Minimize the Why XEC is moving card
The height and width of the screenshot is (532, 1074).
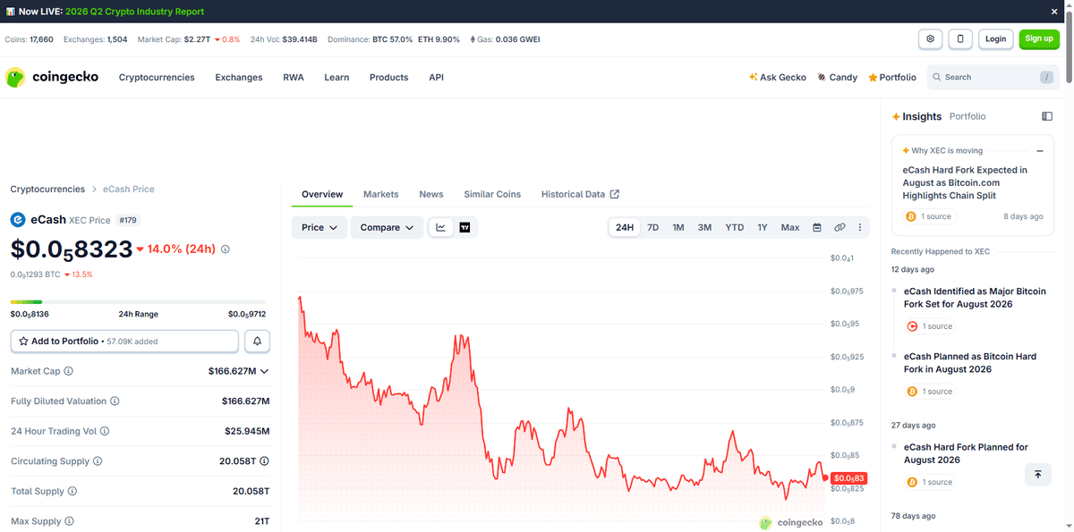pos(1040,151)
